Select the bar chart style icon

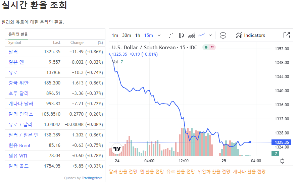(x=171, y=35)
